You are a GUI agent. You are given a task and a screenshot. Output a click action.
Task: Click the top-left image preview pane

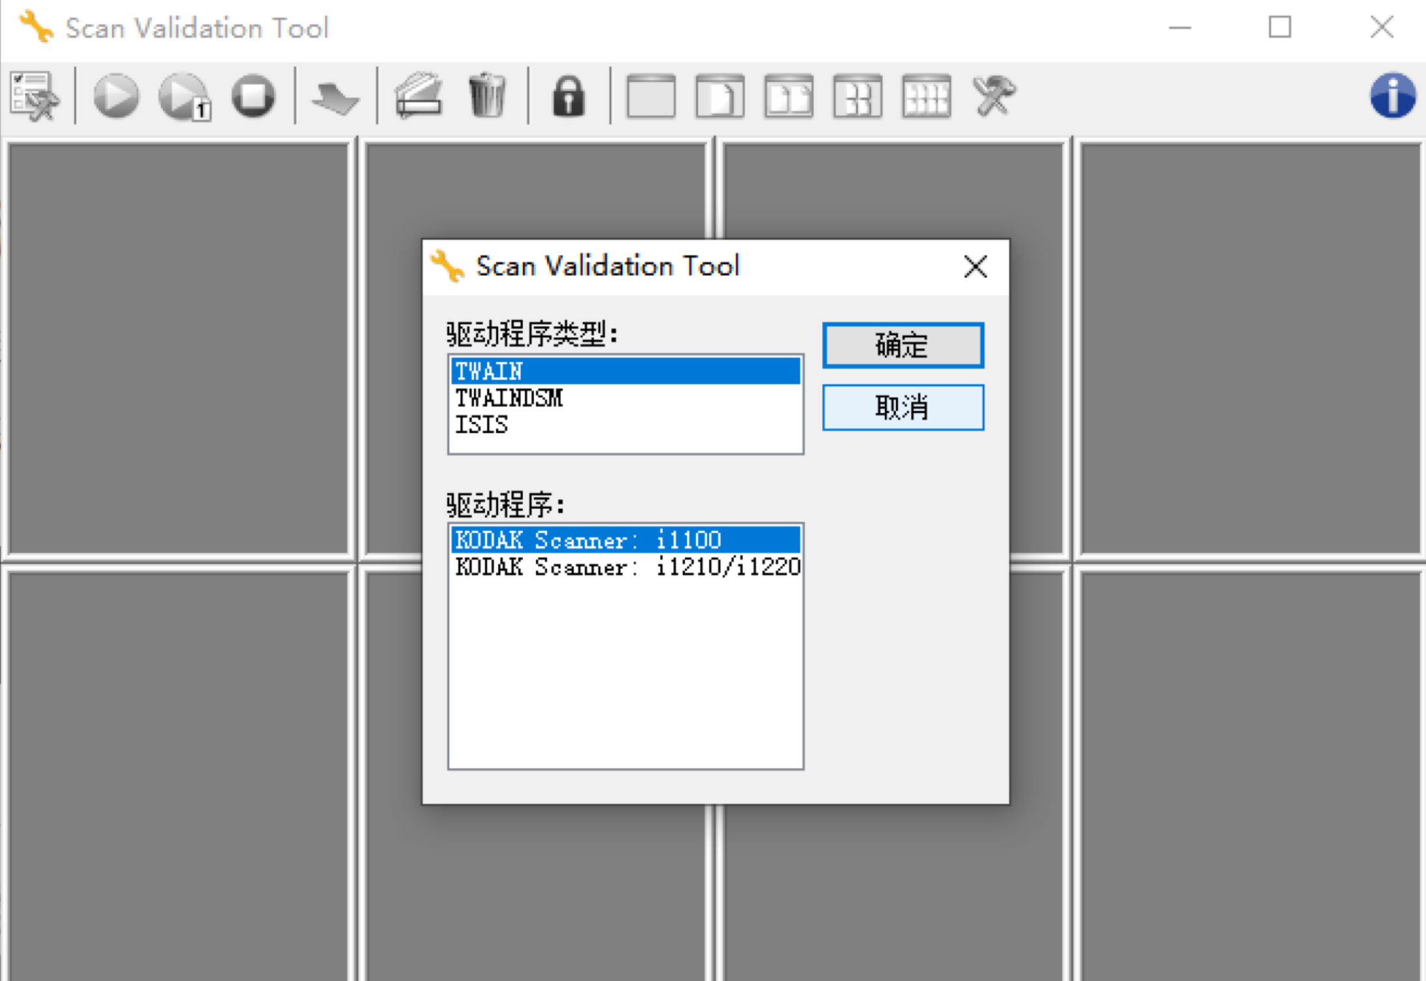tap(178, 348)
